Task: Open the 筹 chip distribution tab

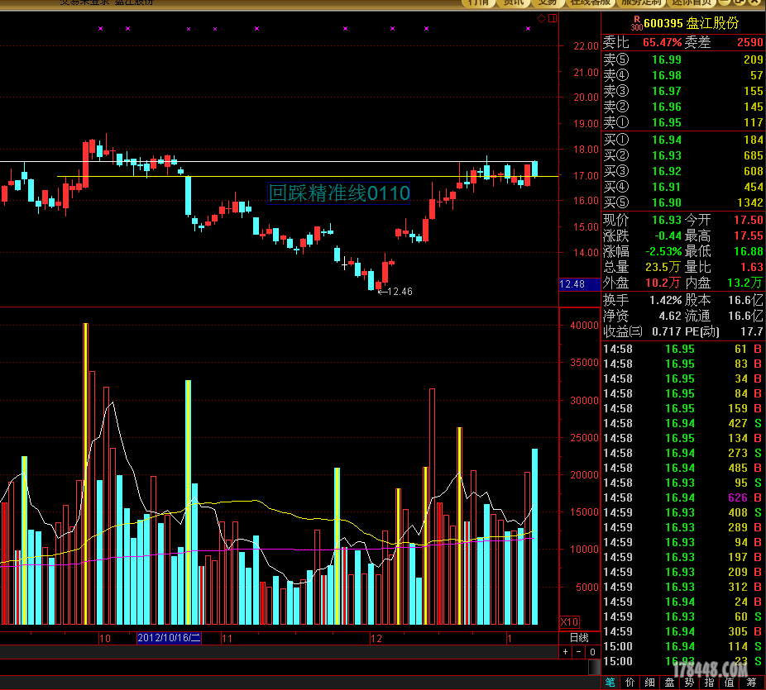Action: (752, 682)
